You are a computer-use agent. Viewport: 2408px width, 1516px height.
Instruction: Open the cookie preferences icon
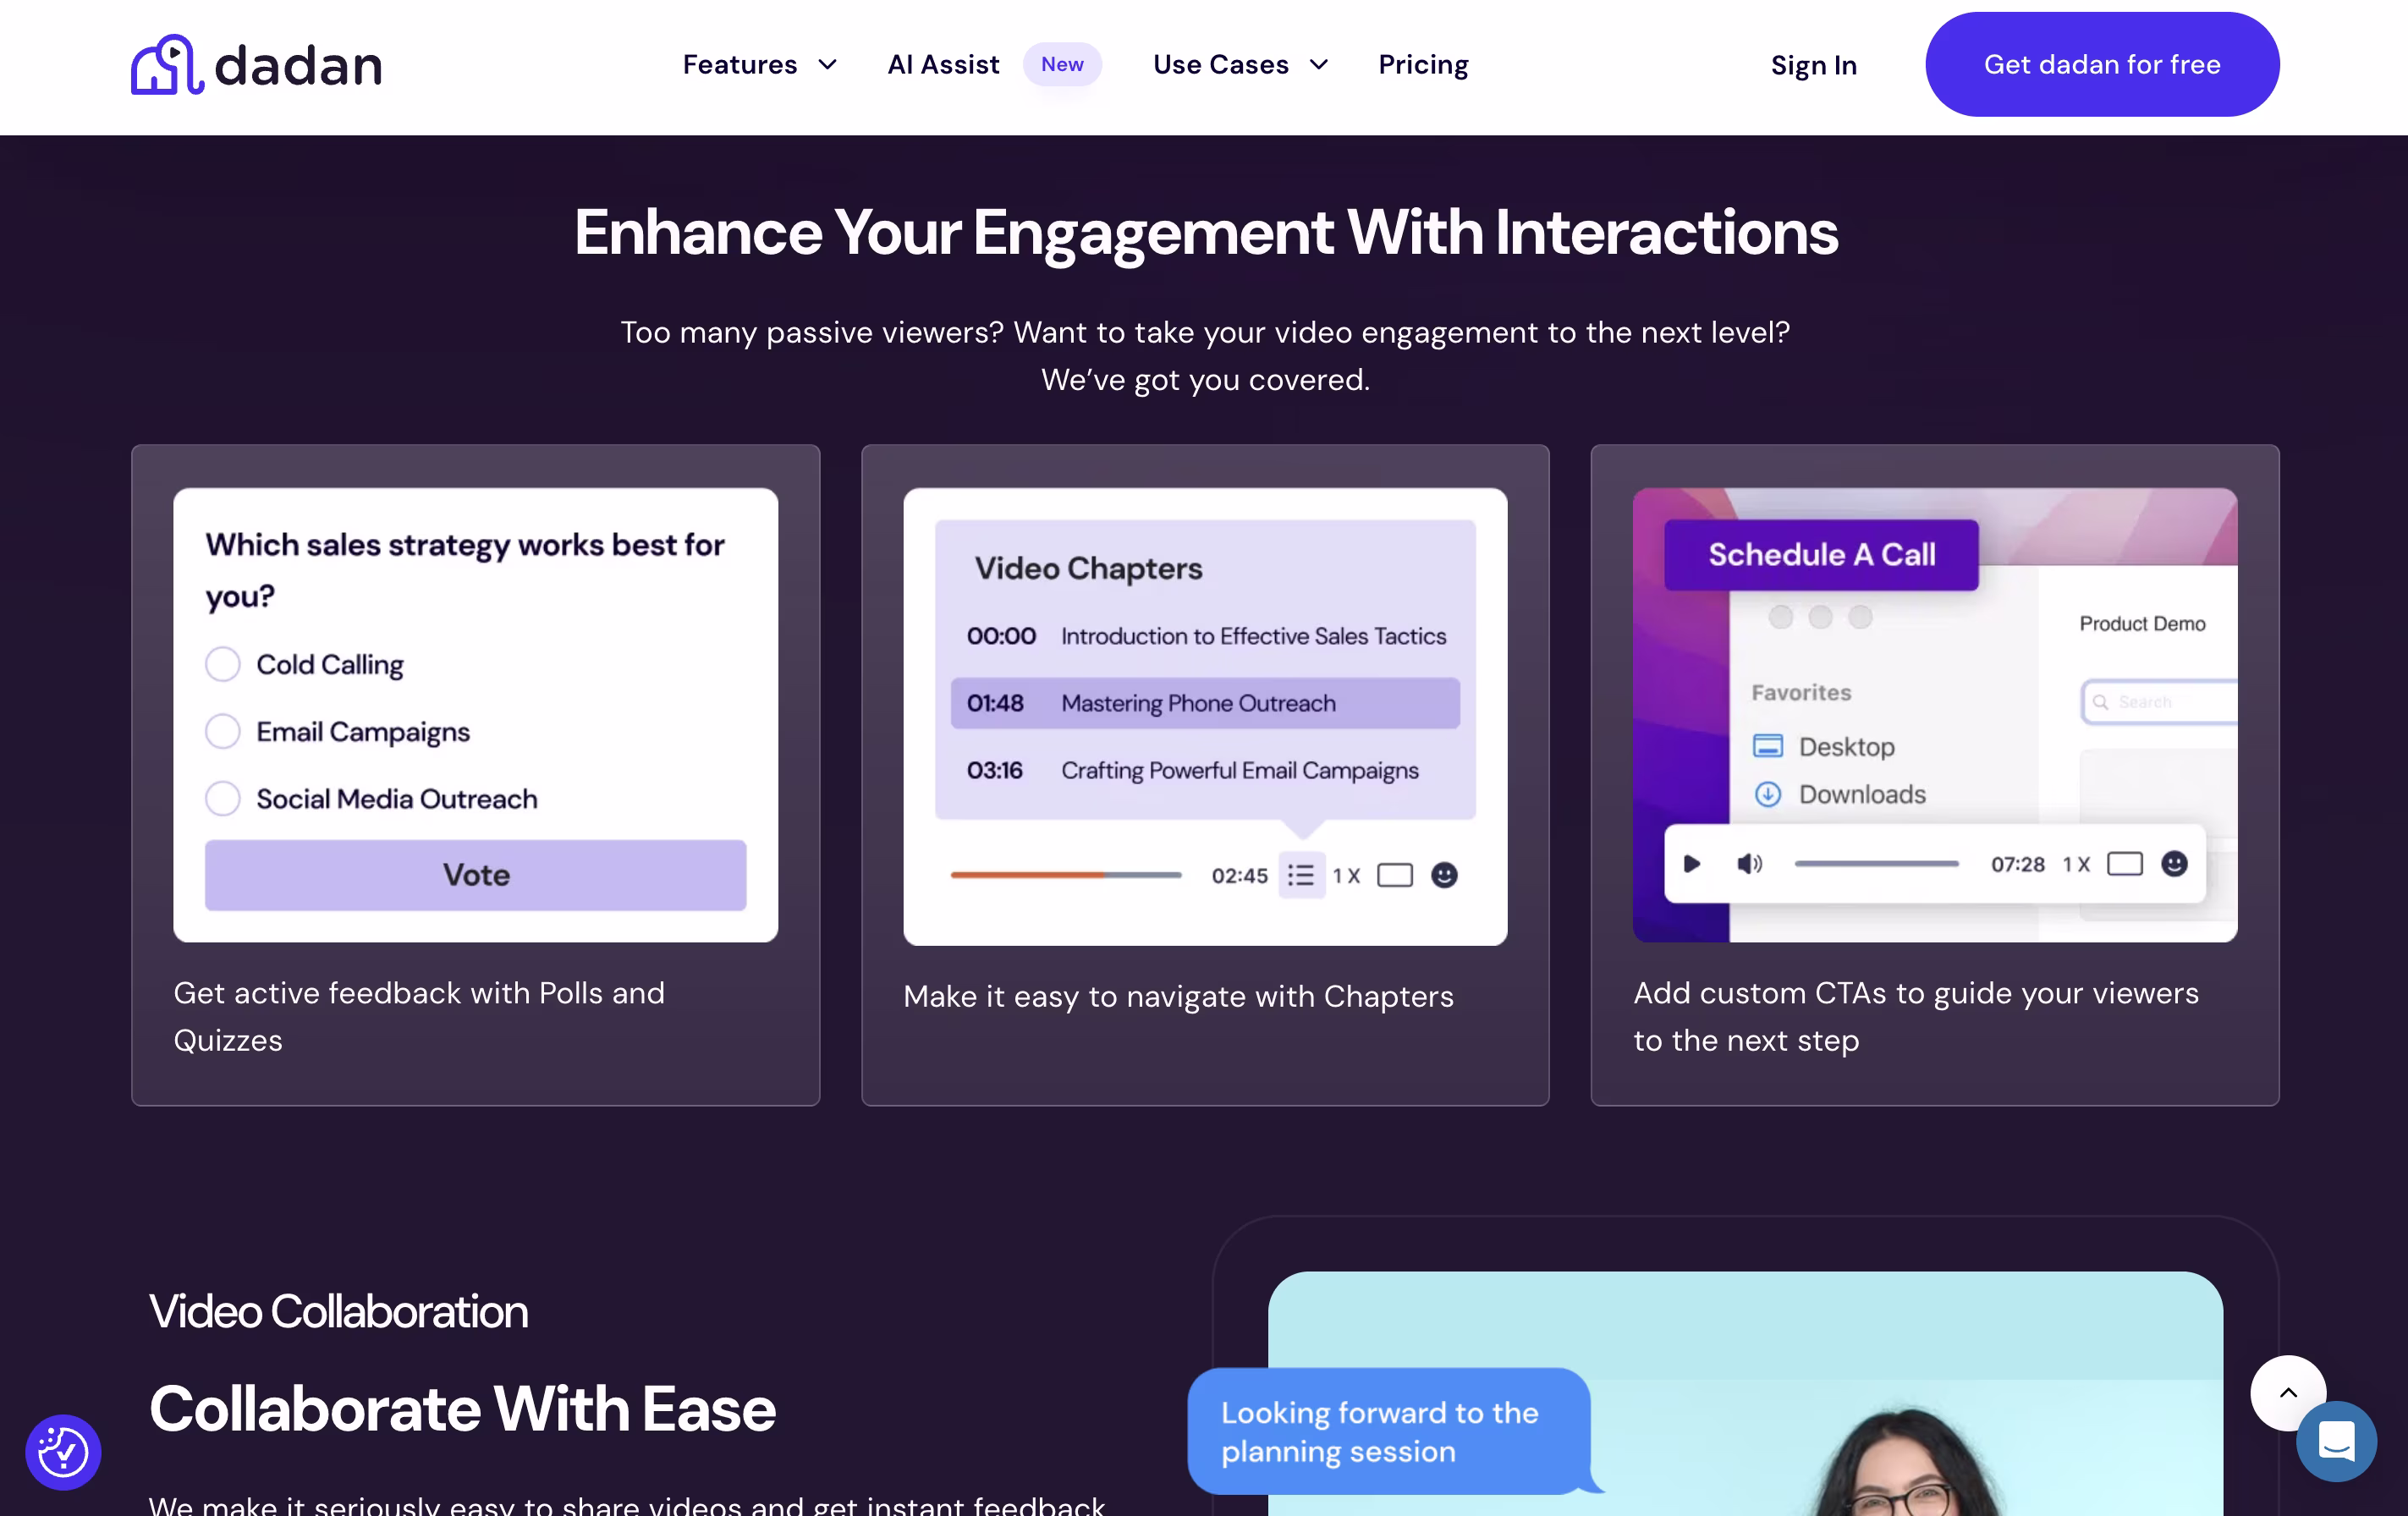click(63, 1451)
